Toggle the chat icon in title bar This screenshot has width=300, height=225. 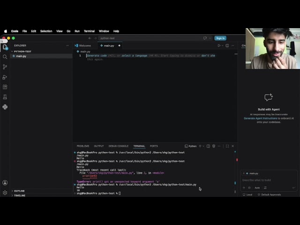point(205,38)
